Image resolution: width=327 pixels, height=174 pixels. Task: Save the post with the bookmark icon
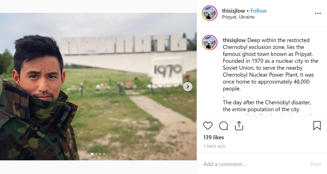pos(317,126)
